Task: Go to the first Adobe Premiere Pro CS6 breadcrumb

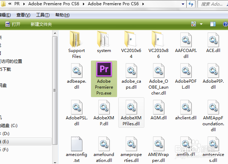Action: pyautogui.click(x=54, y=4)
